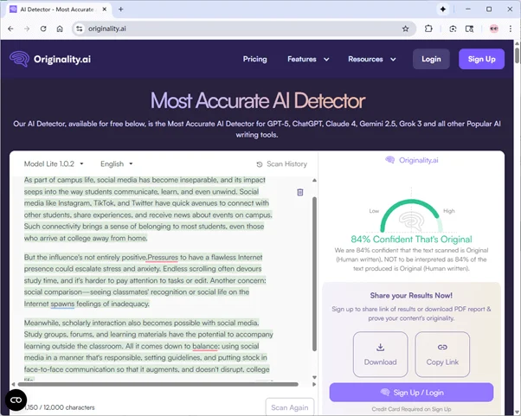This screenshot has height=416, width=521.
Task: Expand the Resources navigation menu
Action: click(372, 60)
